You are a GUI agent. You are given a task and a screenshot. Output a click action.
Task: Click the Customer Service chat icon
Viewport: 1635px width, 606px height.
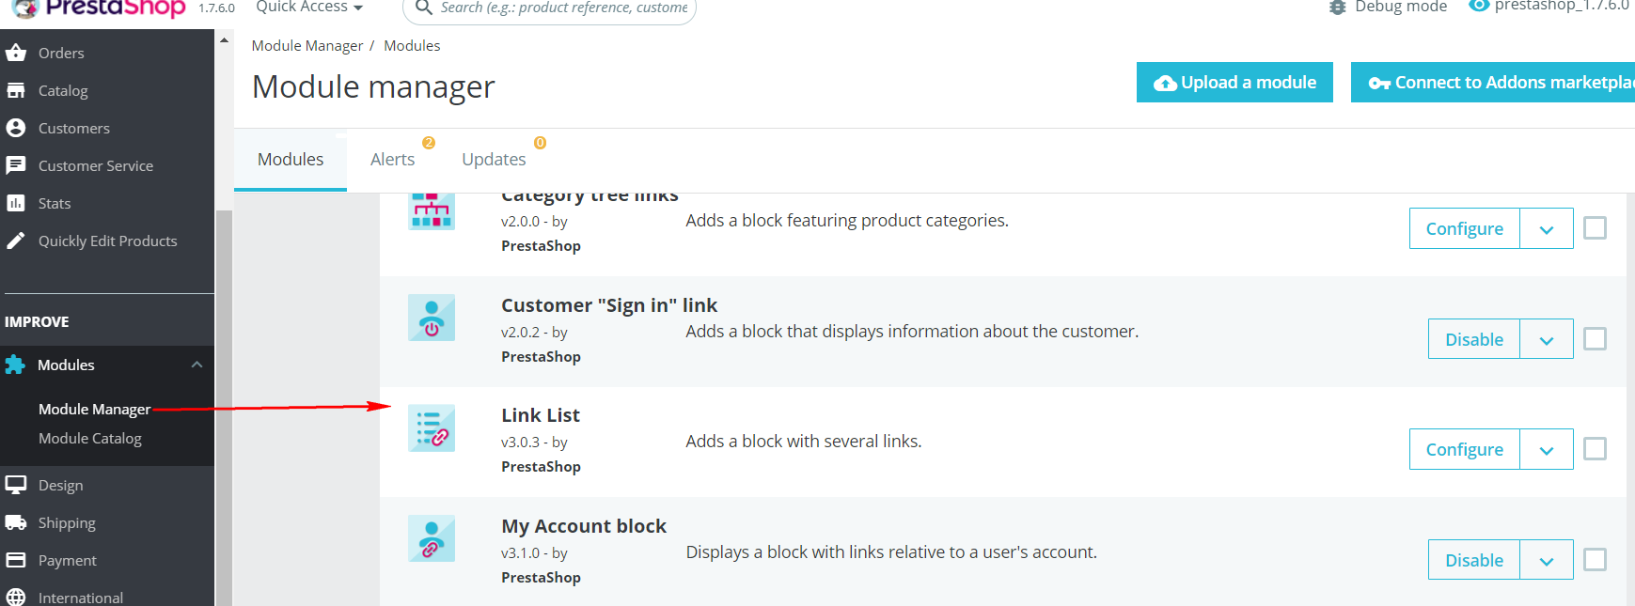tap(16, 165)
